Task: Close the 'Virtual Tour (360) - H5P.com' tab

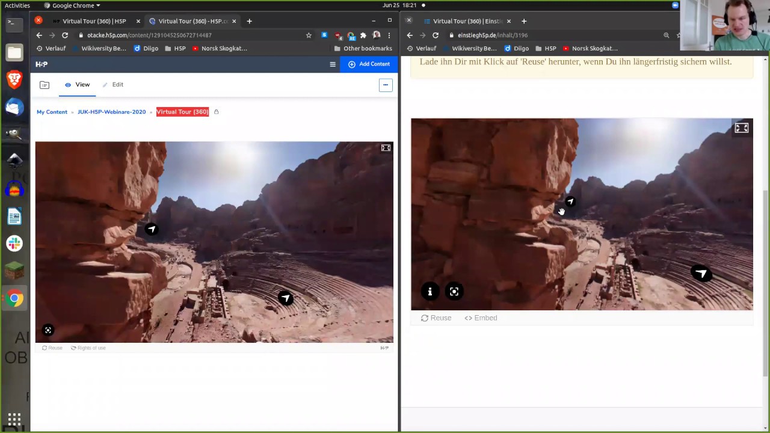Action: [x=234, y=21]
